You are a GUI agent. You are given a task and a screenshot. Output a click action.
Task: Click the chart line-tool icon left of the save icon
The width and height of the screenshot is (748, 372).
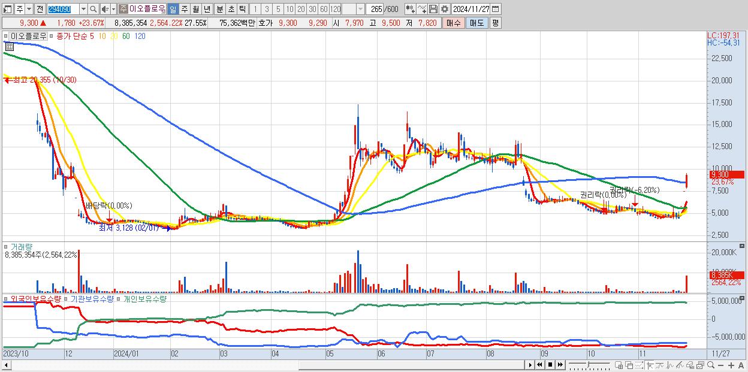click(422, 9)
